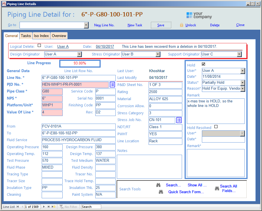262x211 pixels.
Task: Click the navigator Search box
Action: (91, 207)
